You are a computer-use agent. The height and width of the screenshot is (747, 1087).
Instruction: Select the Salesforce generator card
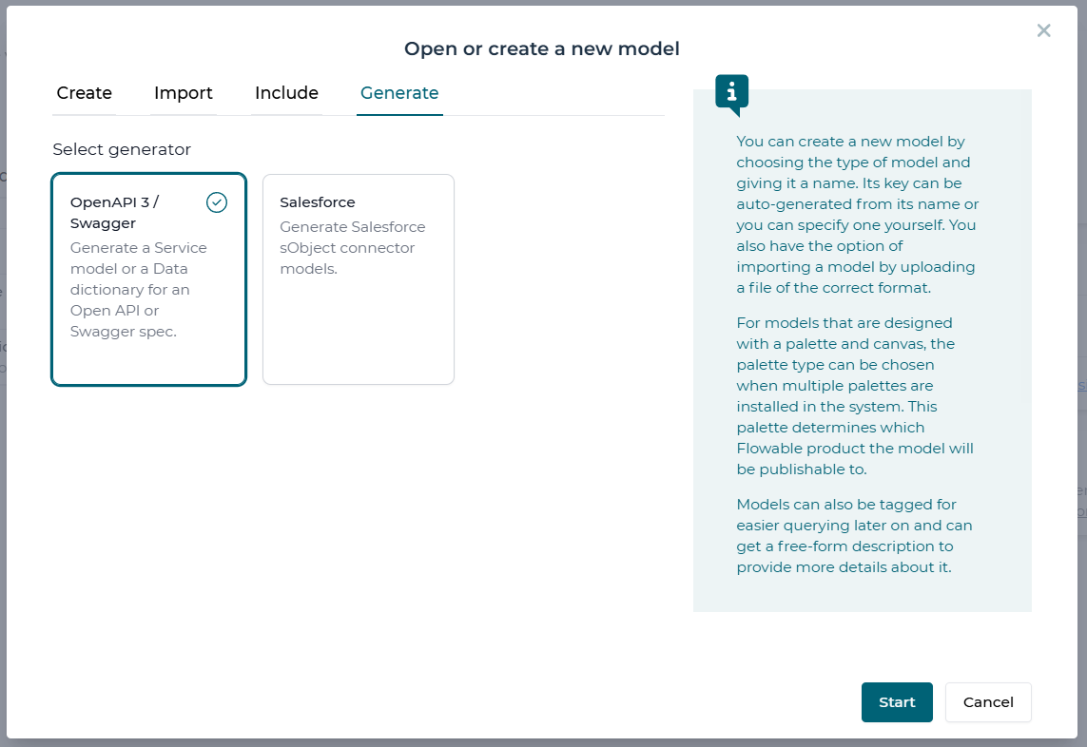(x=359, y=279)
